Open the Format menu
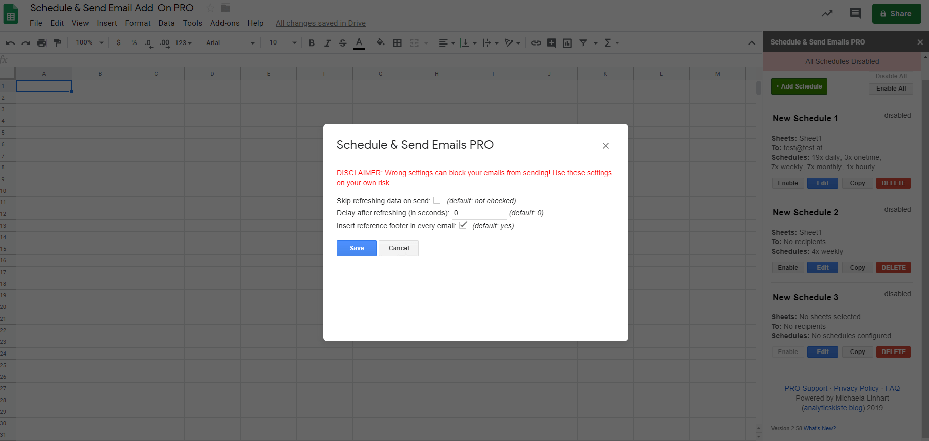 tap(138, 23)
